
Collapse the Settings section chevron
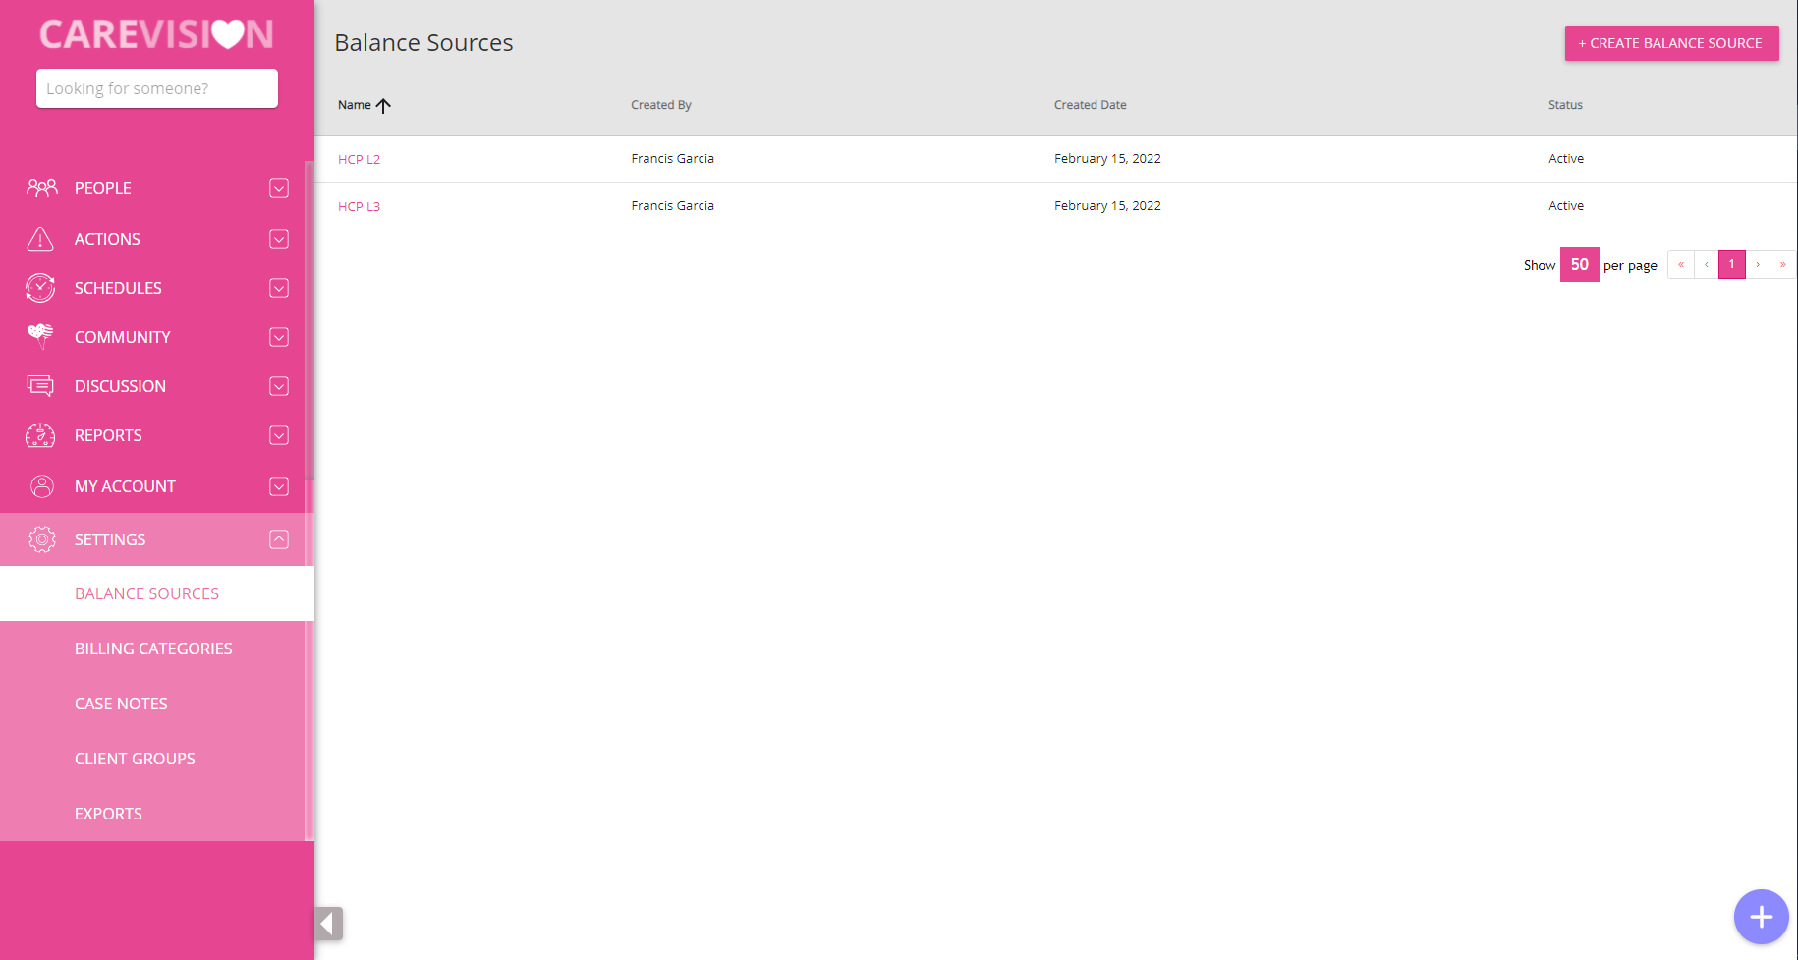279,539
